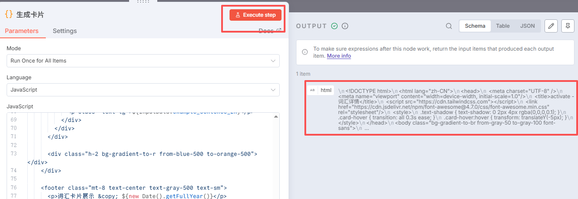
Task: Click the pin output data icon
Action: 568,26
